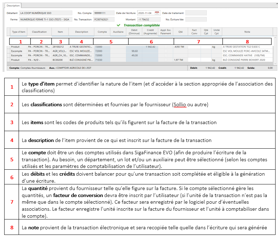
Task: Select description ESC. COMMANDE...
Action: (81, 55)
